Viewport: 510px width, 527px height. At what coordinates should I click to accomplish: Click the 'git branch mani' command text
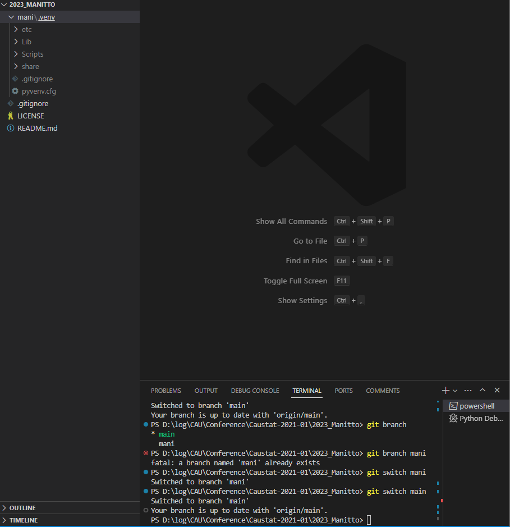pos(396,453)
